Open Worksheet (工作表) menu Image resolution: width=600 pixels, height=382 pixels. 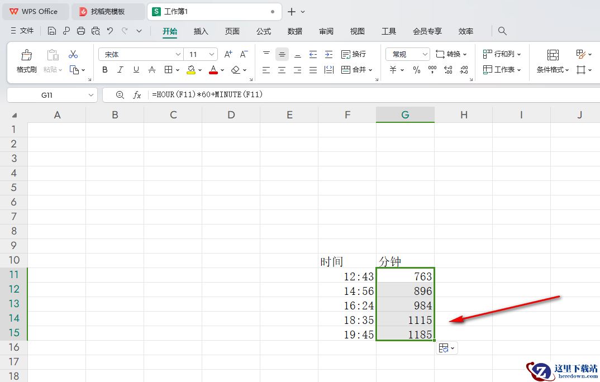tap(502, 70)
